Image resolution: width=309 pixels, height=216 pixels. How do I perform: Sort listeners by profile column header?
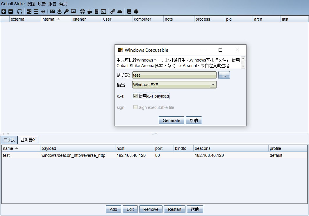[x=288, y=148]
